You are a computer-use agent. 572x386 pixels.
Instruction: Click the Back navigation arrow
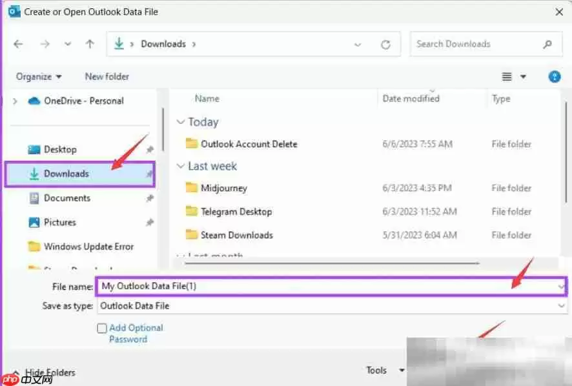click(18, 45)
